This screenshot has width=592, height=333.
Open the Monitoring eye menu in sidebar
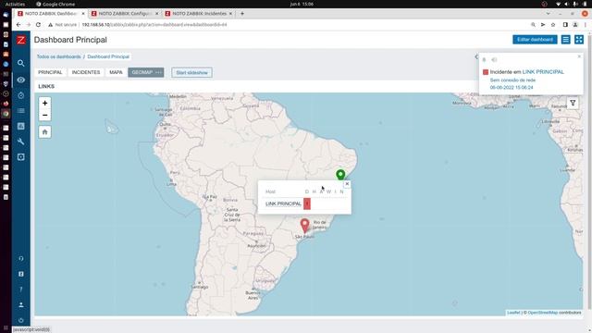point(21,80)
